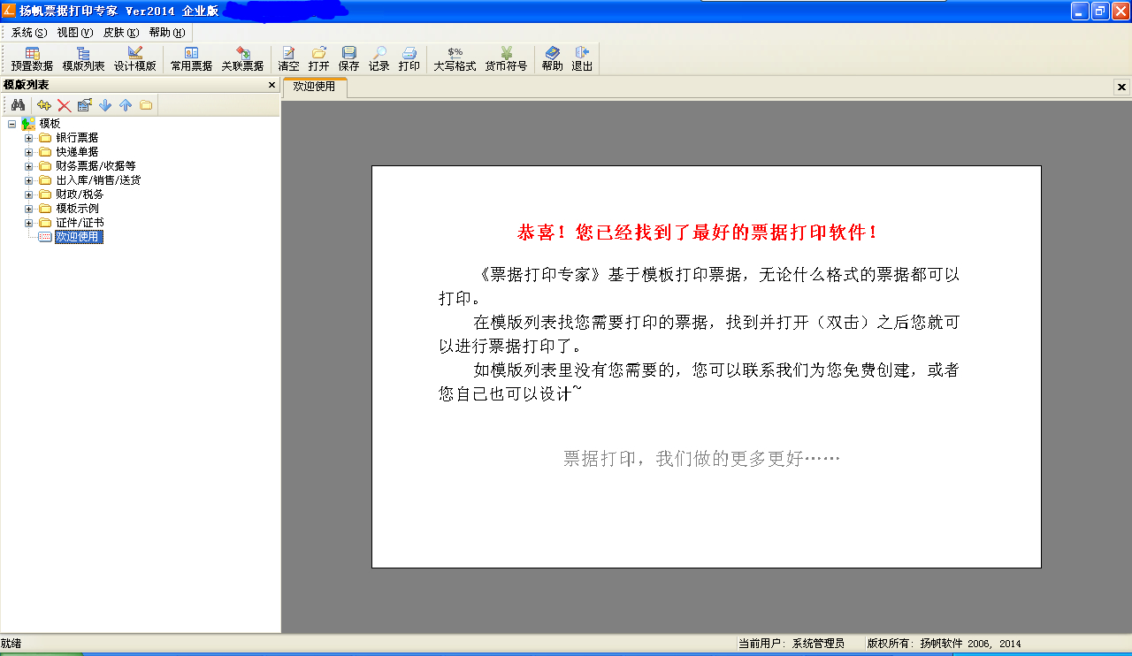Select 模板示例 tree label

point(77,209)
